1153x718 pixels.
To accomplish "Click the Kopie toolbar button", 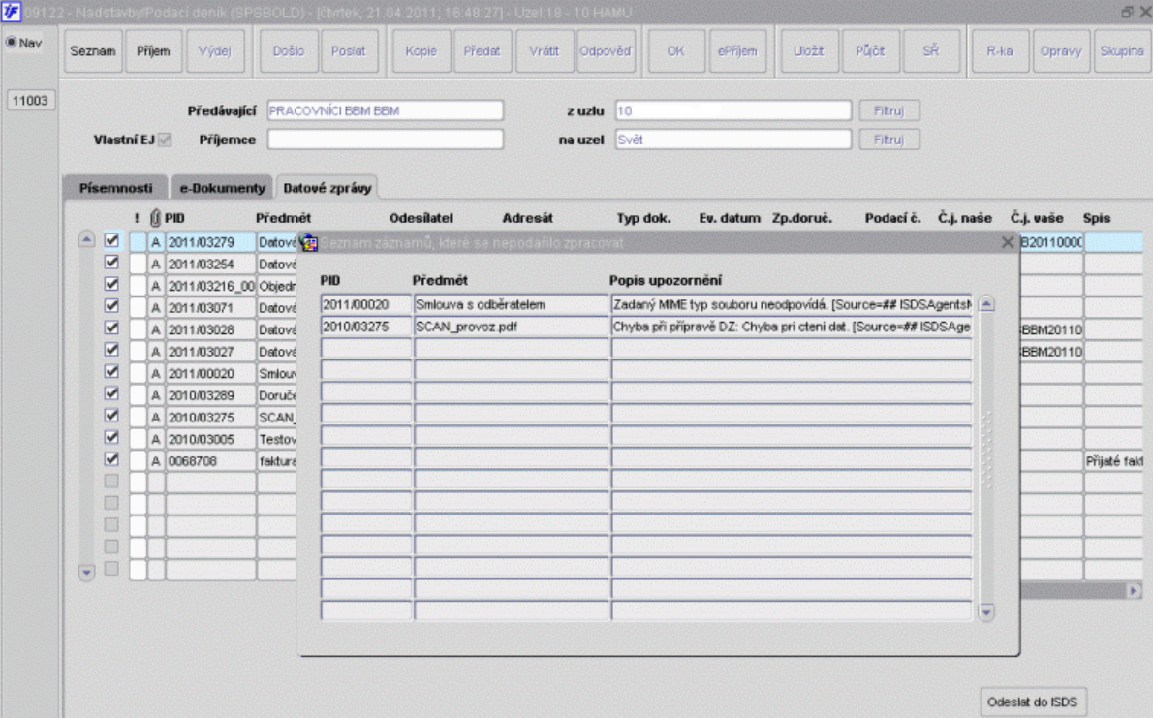I will point(421,50).
